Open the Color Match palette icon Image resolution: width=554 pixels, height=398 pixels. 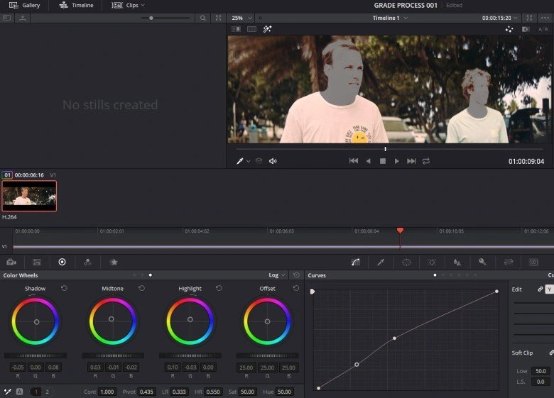(37, 262)
